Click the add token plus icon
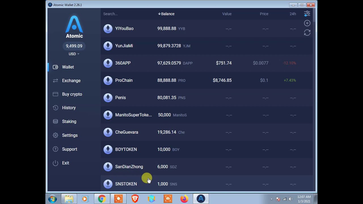363x204 pixels. 307,23
